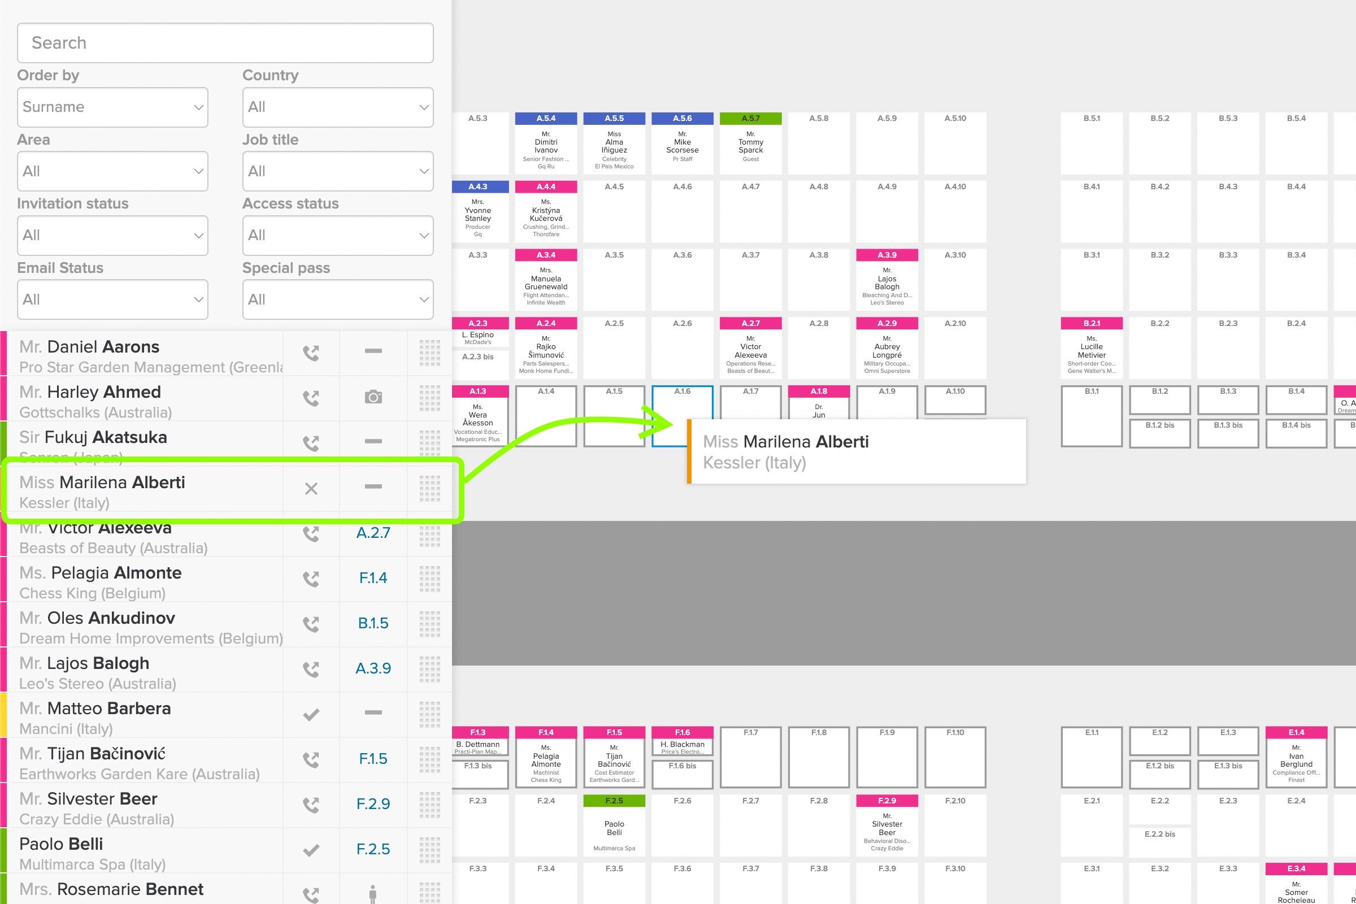
Task: Click the drag handle icon next to Alberti
Action: 429,489
